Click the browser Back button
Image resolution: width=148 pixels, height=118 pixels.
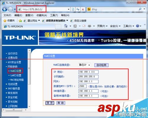[5, 9]
